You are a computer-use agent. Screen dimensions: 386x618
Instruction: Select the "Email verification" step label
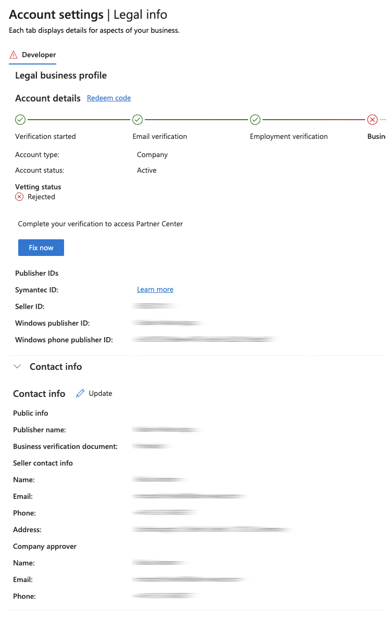point(160,136)
